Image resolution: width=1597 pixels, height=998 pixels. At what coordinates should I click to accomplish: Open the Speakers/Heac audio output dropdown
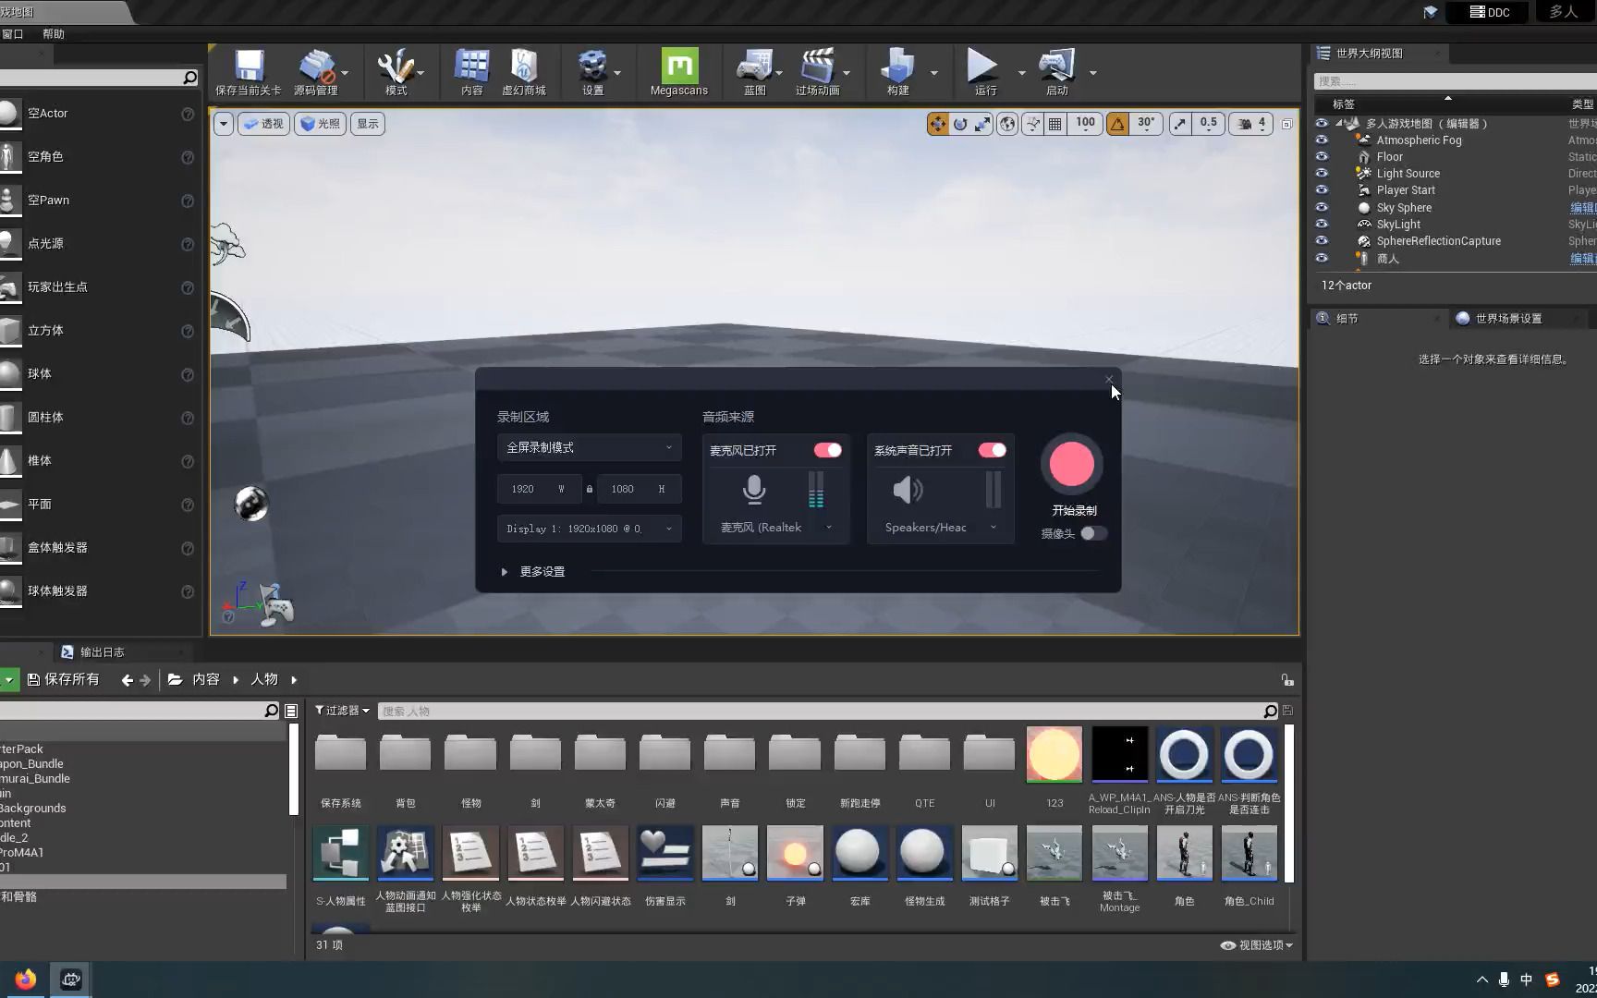click(940, 527)
